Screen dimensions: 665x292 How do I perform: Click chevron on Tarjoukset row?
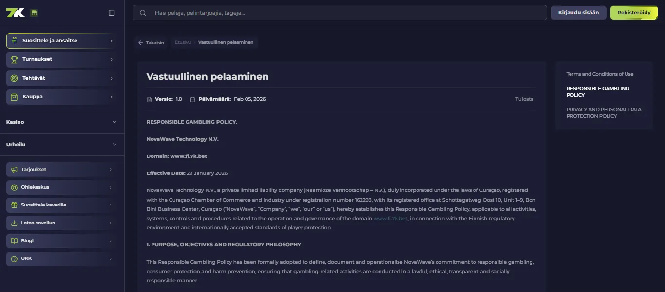[111, 170]
